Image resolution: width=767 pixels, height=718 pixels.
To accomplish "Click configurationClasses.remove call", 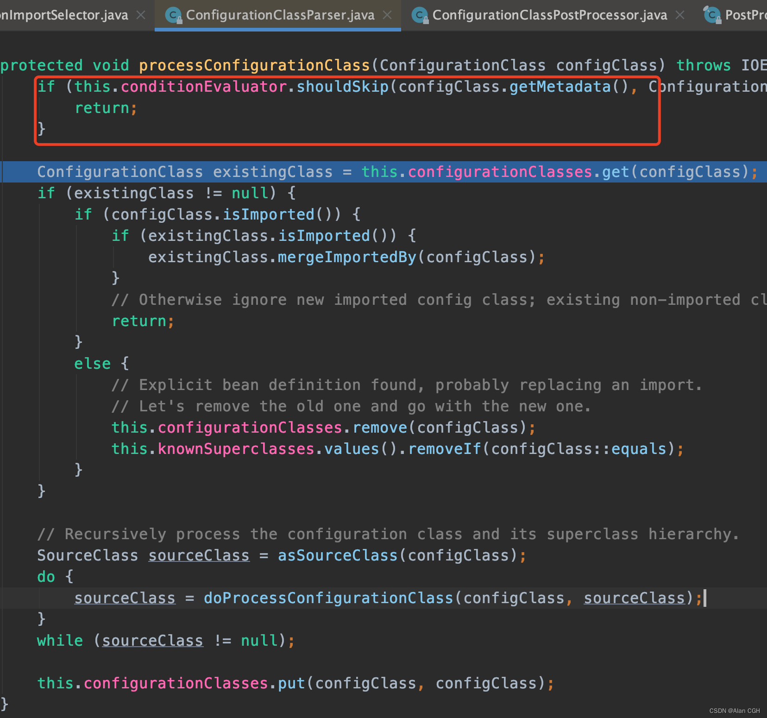I will [283, 428].
